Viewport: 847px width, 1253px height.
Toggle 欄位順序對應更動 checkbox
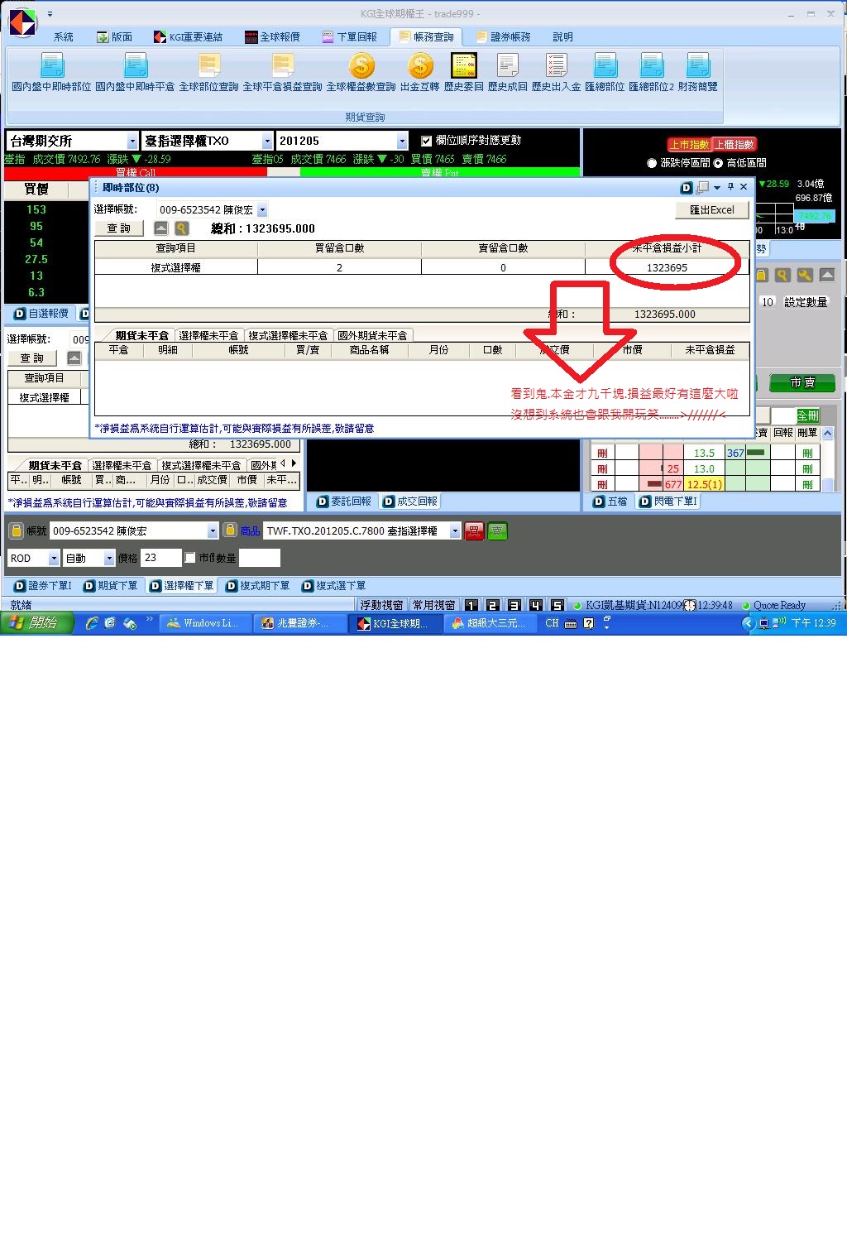tap(427, 141)
